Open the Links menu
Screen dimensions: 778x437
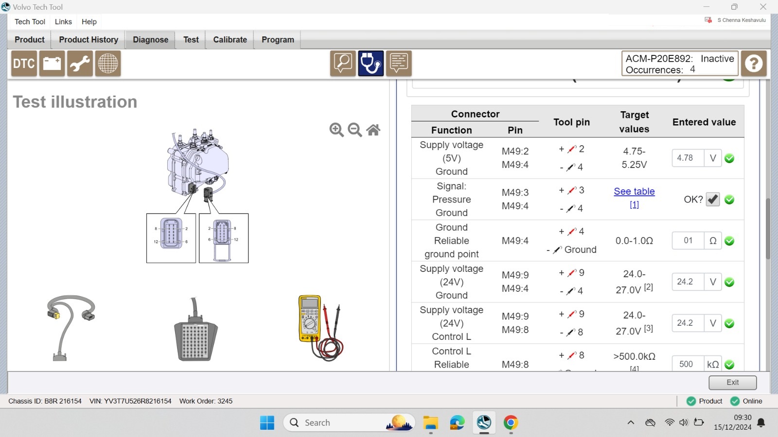point(63,22)
